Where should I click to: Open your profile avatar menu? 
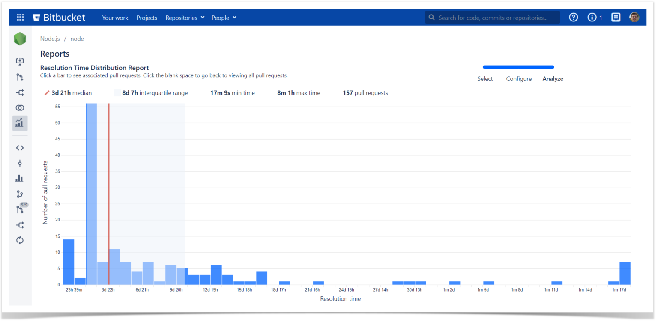click(634, 17)
